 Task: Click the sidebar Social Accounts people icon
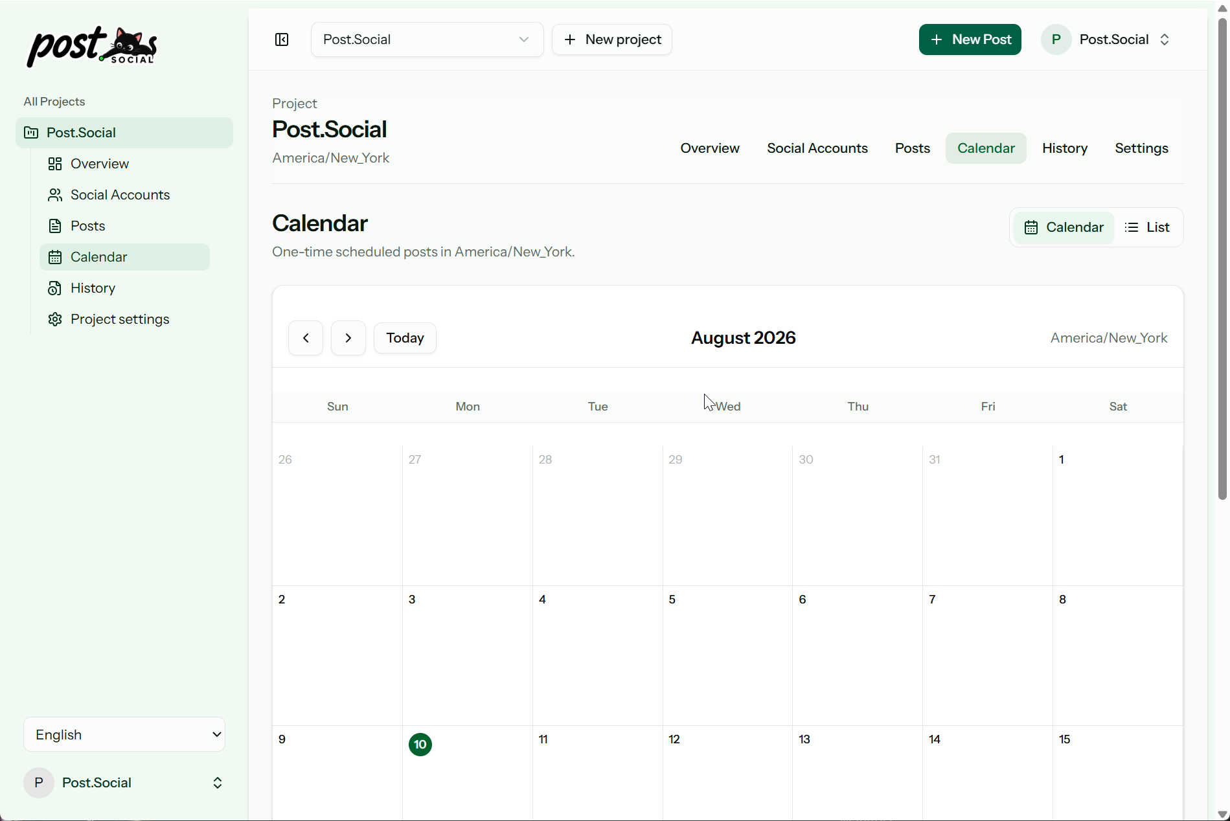tap(55, 195)
